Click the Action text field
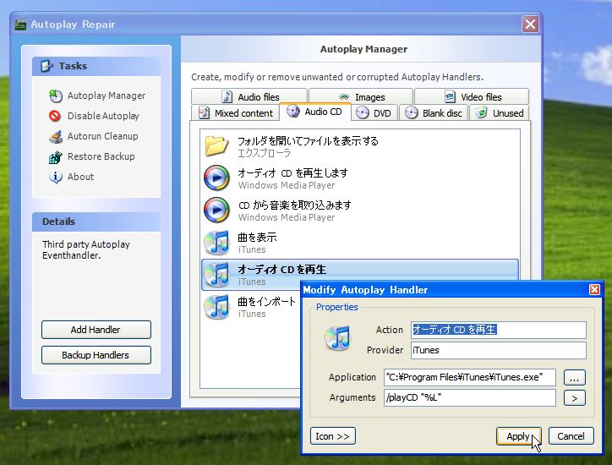This screenshot has width=612, height=465. 499,330
